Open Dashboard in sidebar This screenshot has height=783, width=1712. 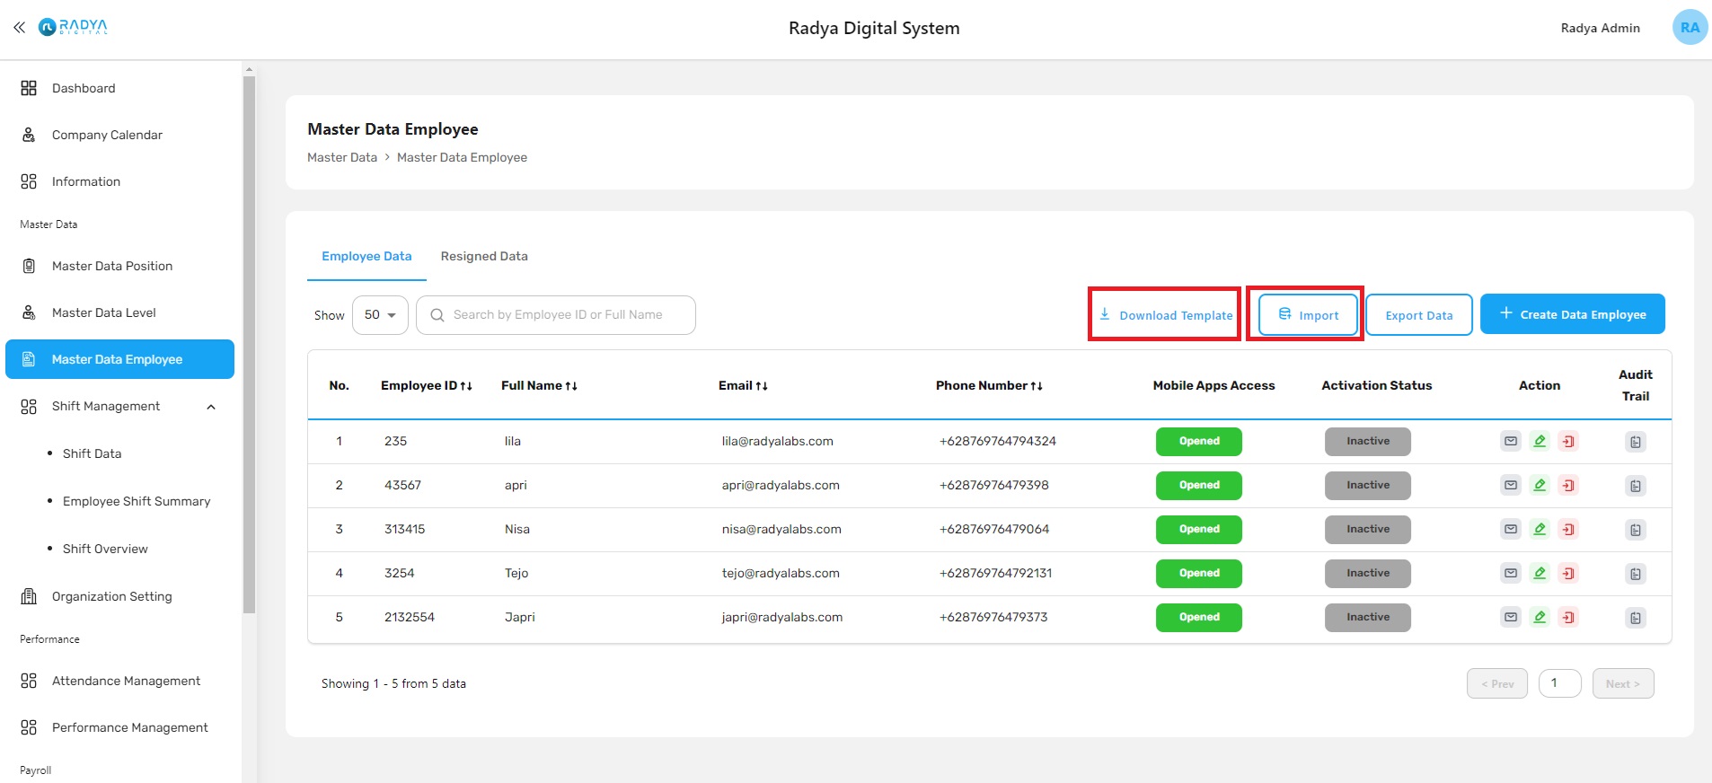coord(119,88)
